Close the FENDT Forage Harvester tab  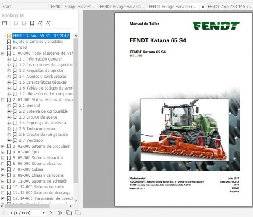(x=203, y=7)
